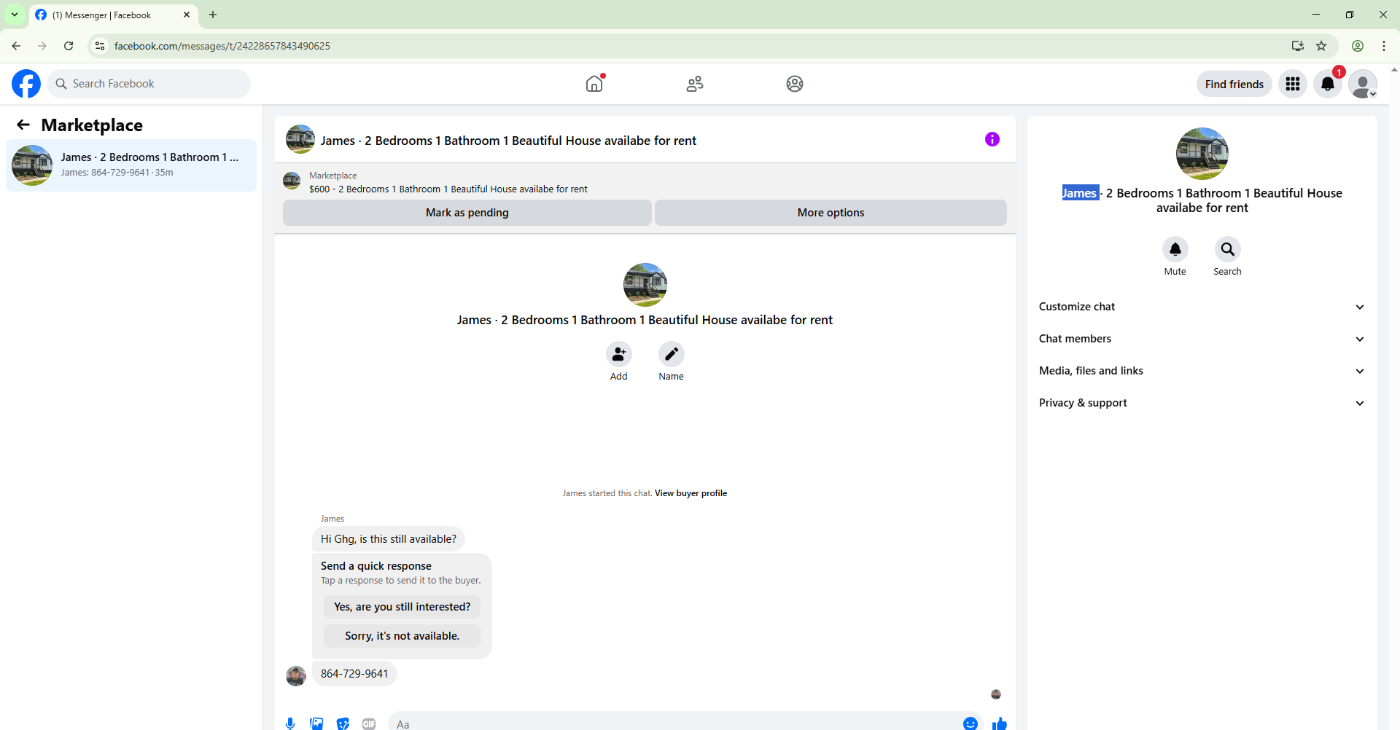Send 'Yes, are you still interested?' reply
1400x730 pixels.
[x=402, y=607]
